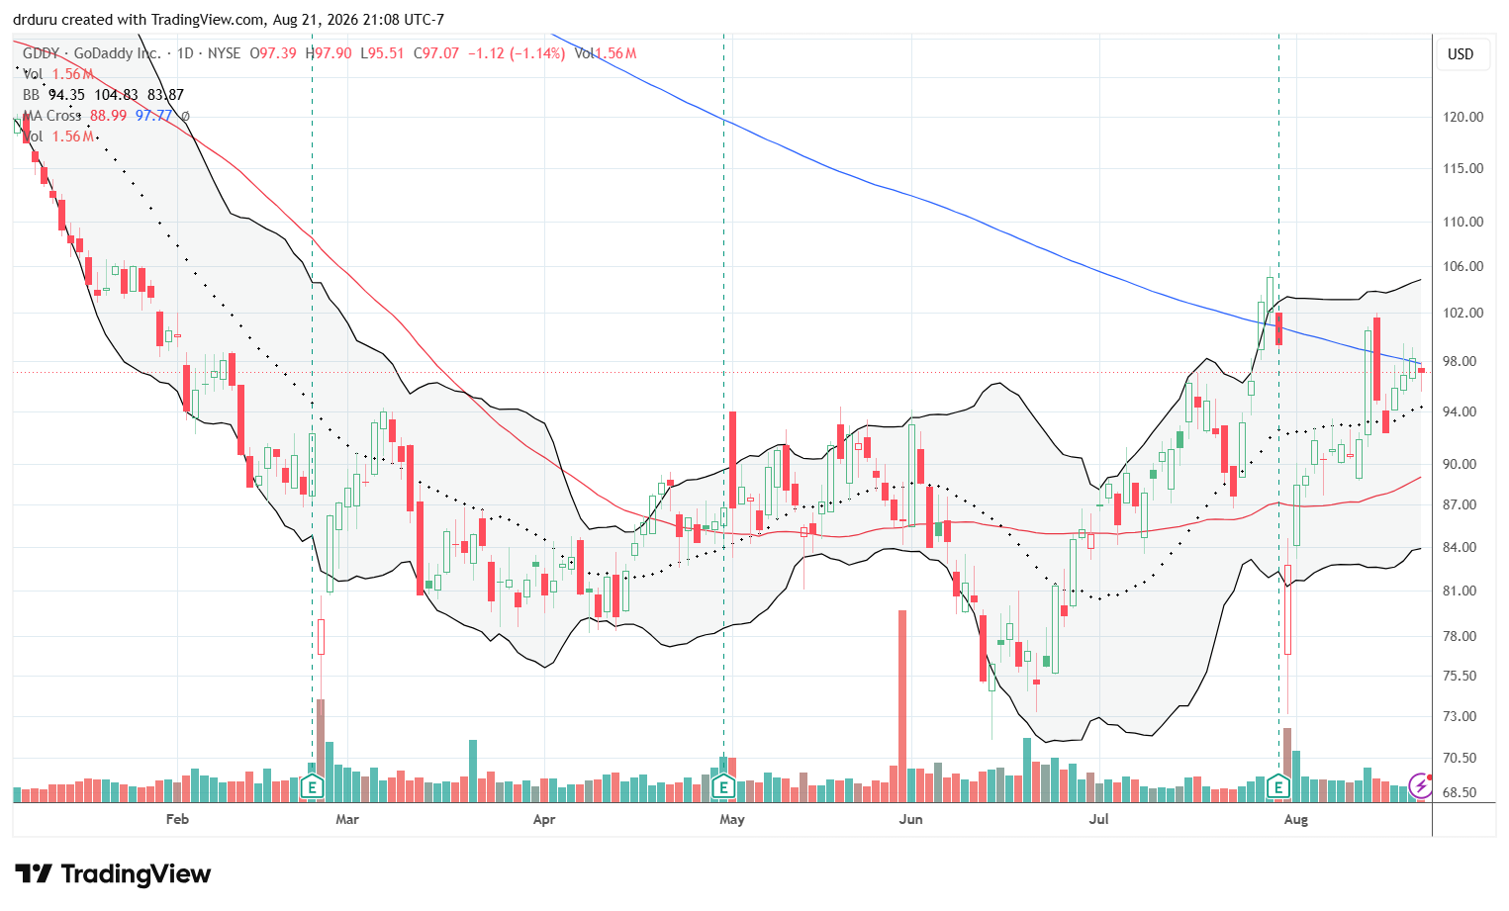
Task: Click the TradingView logo
Action: [x=113, y=874]
